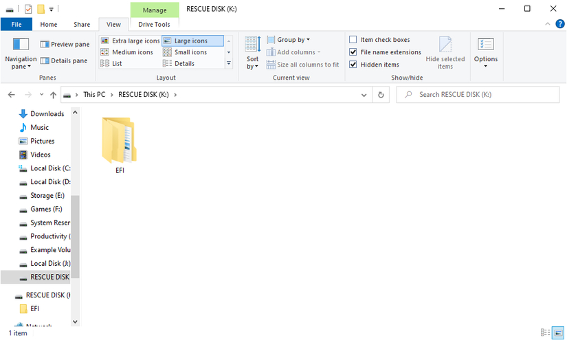This screenshot has width=567, height=340.
Task: Open the Navigation pane dropdown
Action: tap(21, 53)
